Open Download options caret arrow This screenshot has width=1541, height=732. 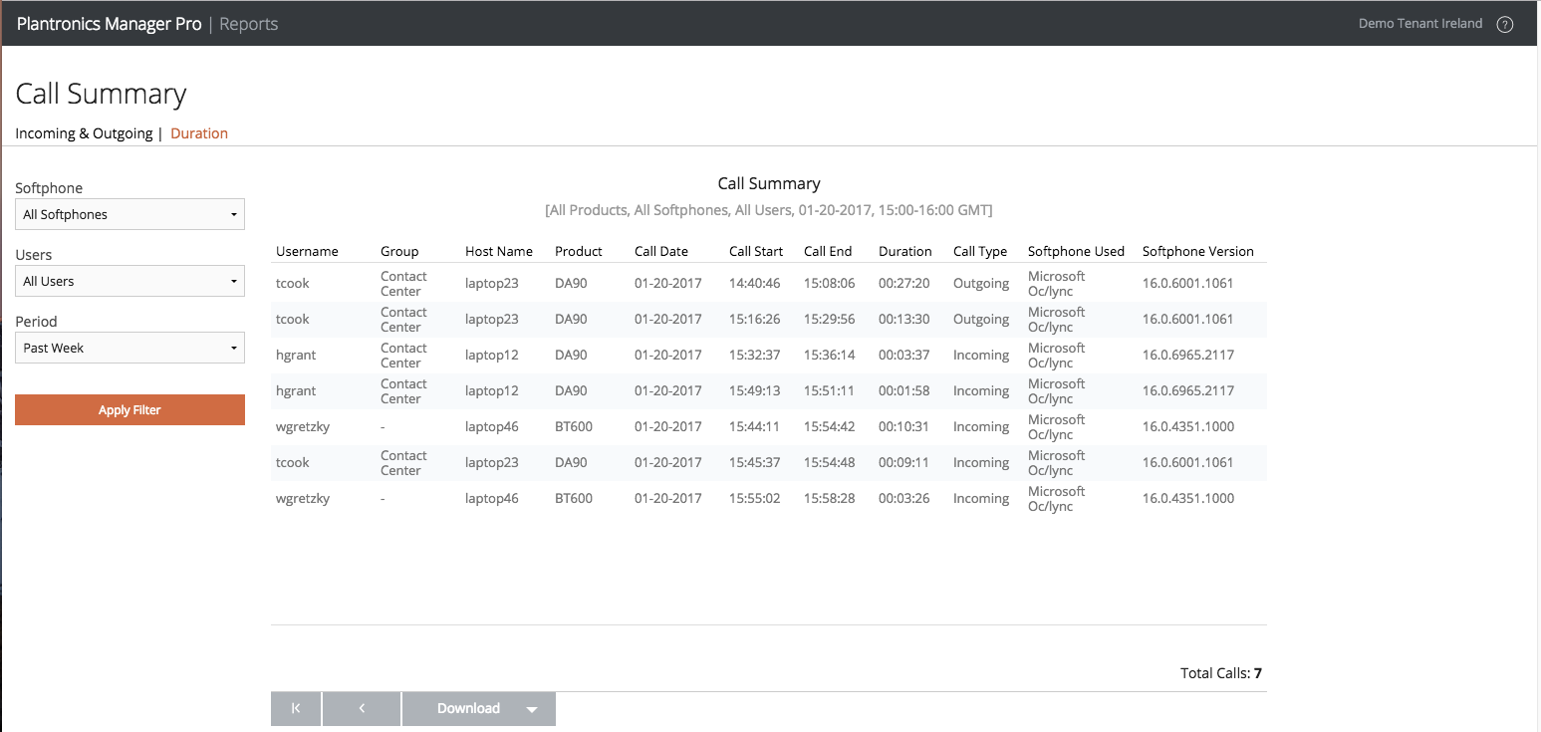(532, 709)
